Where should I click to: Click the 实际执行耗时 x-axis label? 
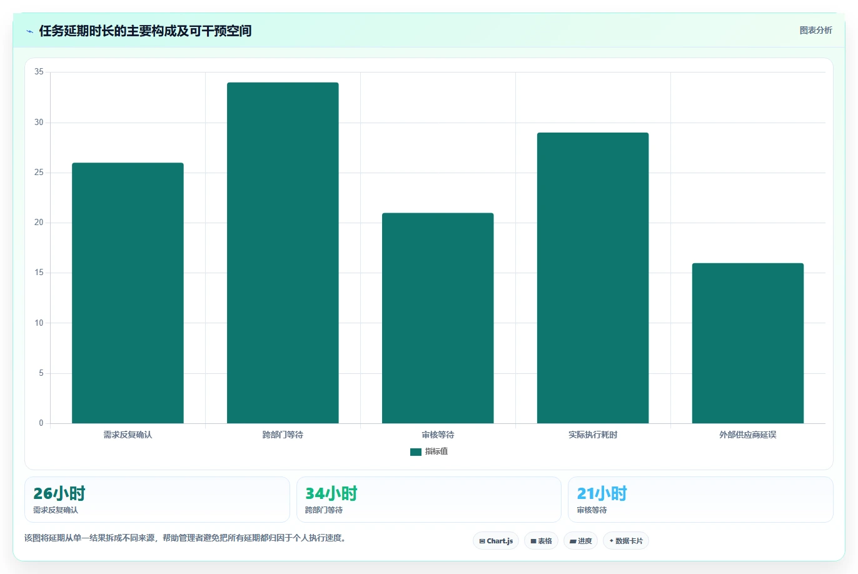tap(593, 435)
